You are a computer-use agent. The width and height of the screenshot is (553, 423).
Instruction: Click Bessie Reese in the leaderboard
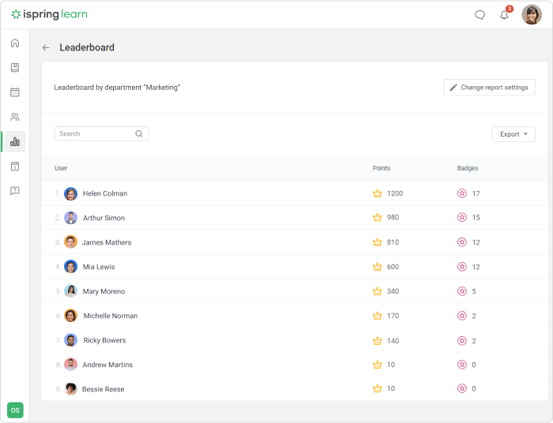(103, 389)
